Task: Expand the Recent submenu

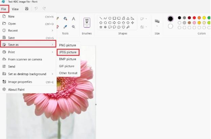Action: (x=52, y=31)
